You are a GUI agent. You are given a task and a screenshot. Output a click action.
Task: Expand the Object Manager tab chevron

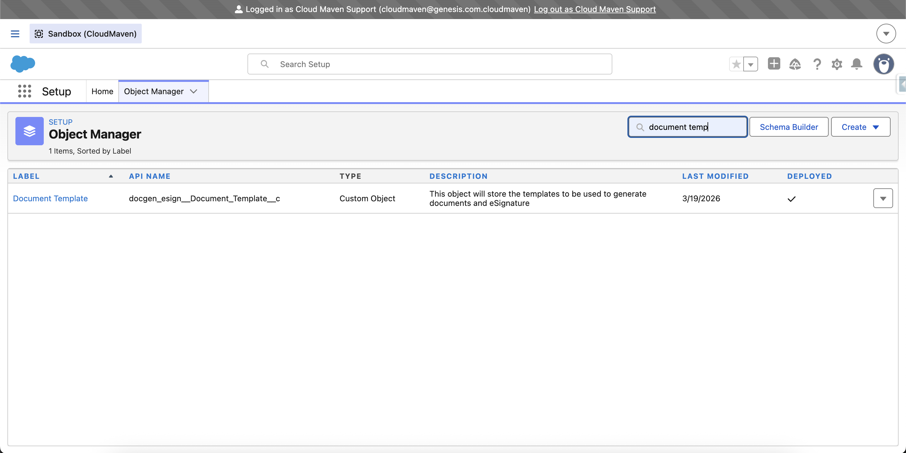click(194, 91)
